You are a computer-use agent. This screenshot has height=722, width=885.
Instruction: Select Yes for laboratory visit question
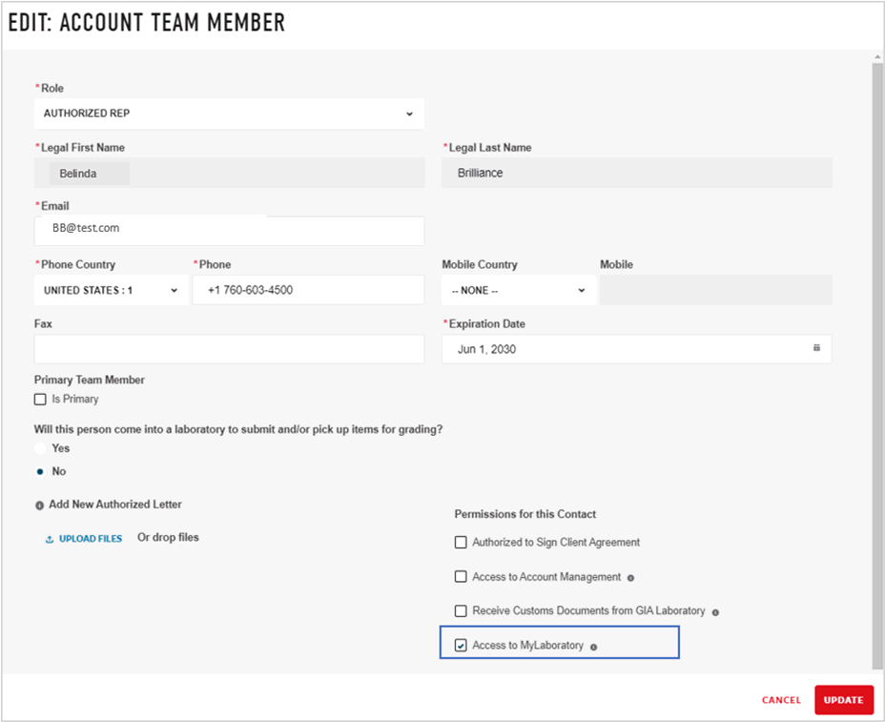[x=40, y=448]
